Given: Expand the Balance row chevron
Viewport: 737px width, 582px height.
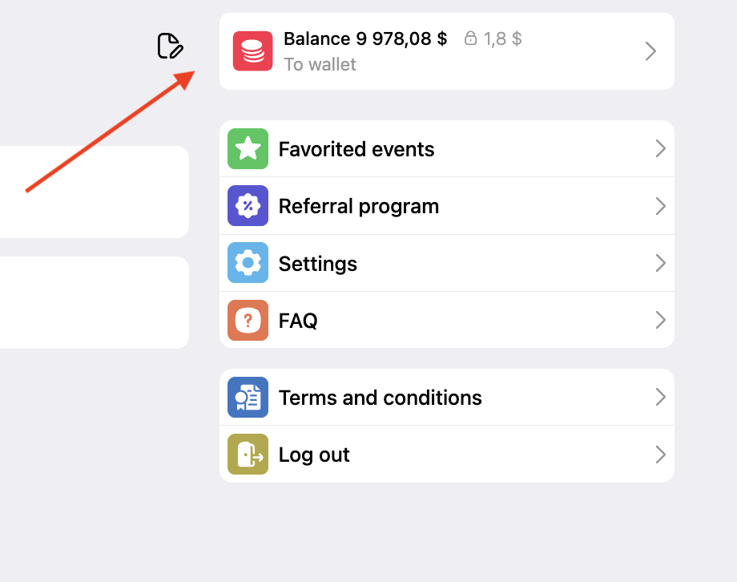Looking at the screenshot, I should click(650, 51).
